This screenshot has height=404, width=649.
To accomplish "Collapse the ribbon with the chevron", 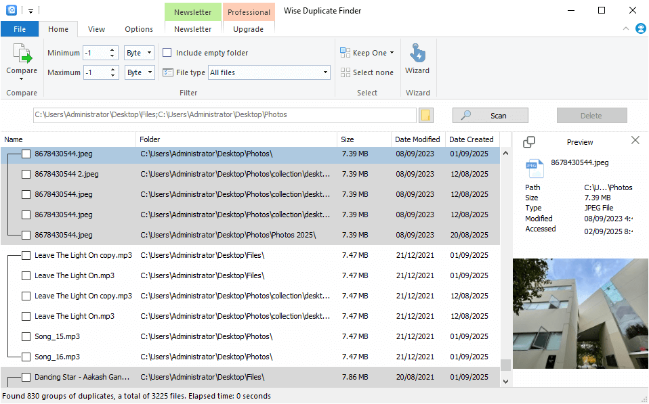I will point(625,28).
